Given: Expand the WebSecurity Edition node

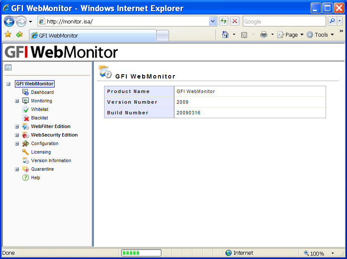Looking at the screenshot, I should click(x=17, y=135).
